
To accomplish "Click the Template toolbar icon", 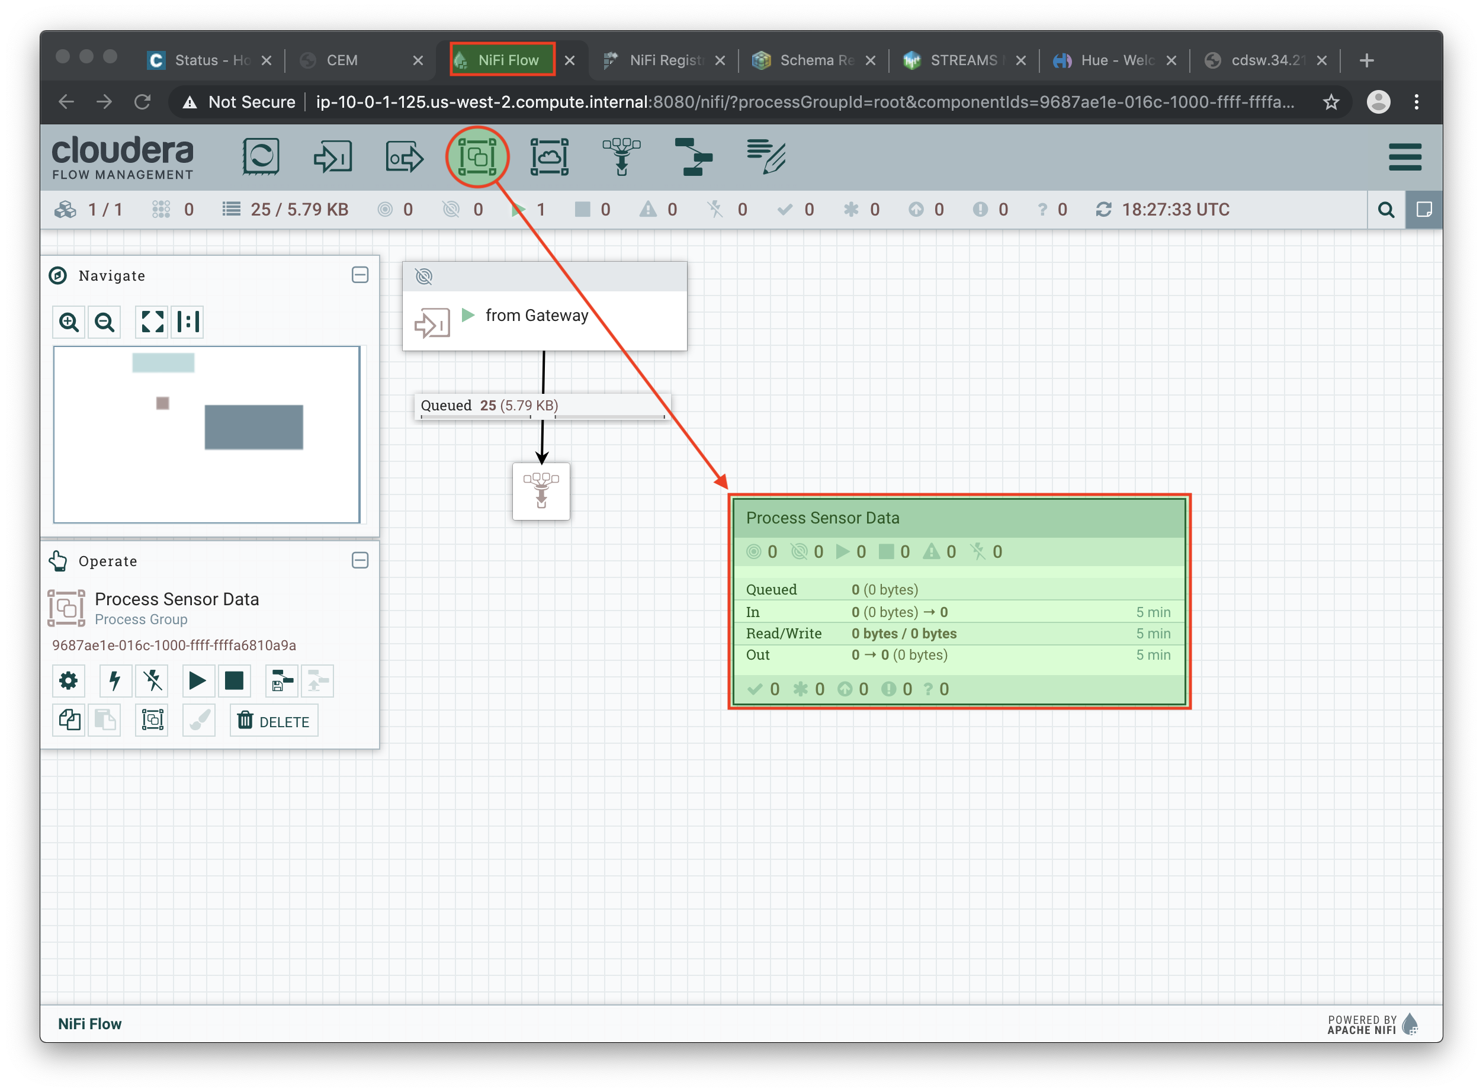I will [693, 157].
